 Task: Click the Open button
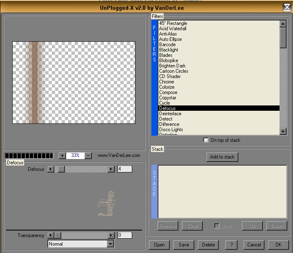(159, 245)
